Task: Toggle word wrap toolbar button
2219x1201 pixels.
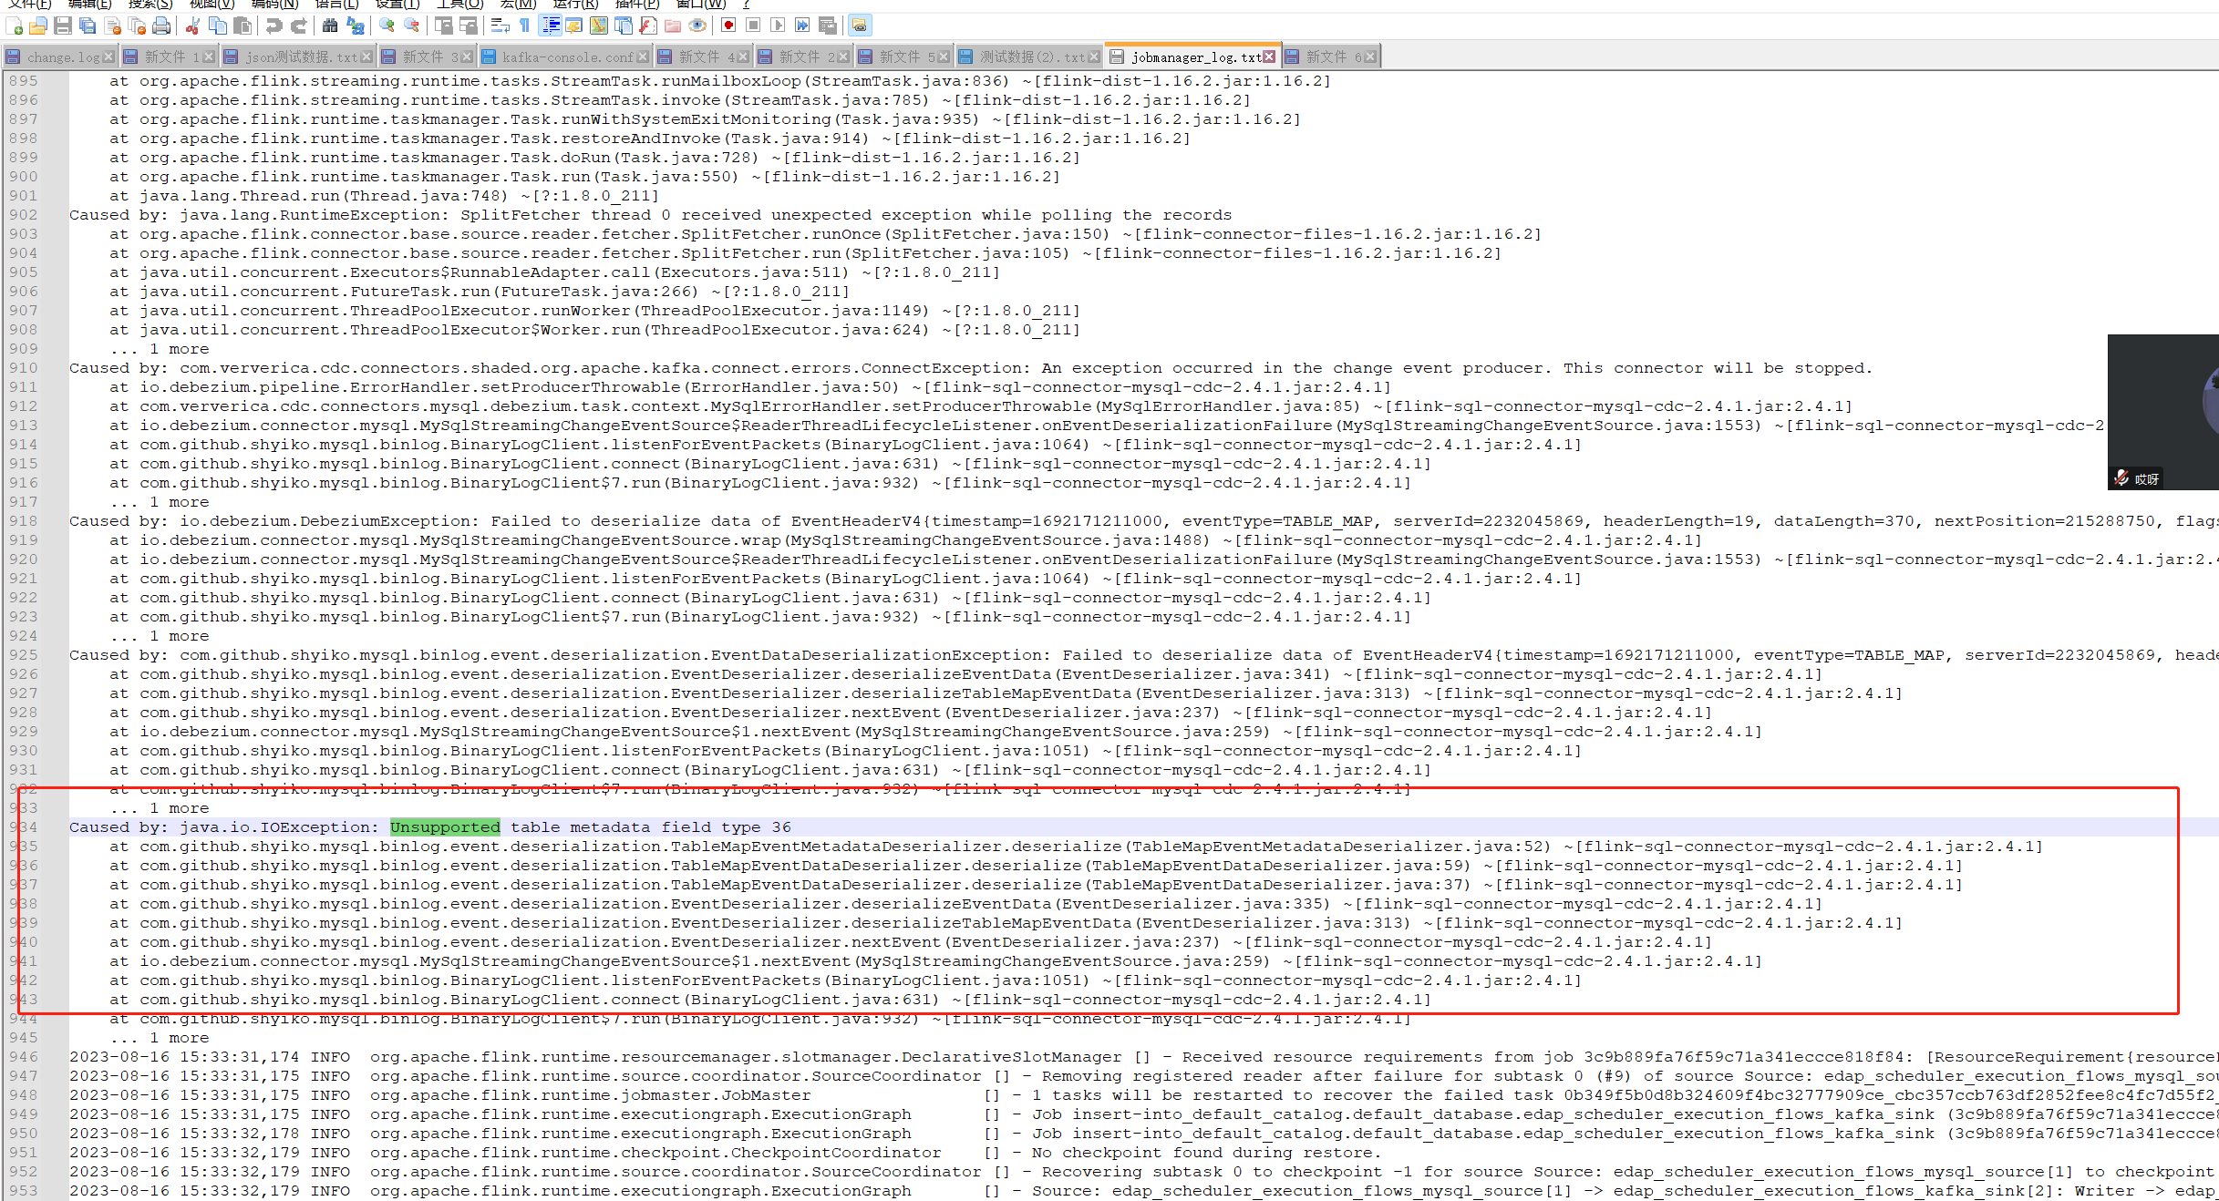Action: pos(500,26)
